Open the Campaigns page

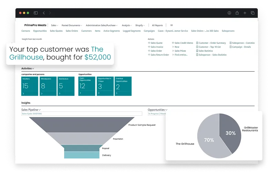pos(149,31)
